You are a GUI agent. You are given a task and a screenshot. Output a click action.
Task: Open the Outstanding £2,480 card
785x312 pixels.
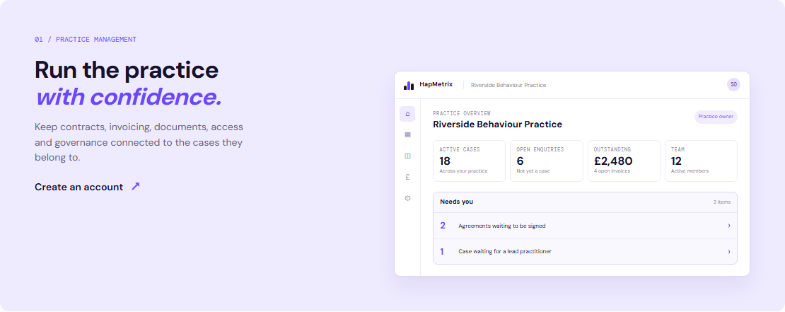click(624, 161)
